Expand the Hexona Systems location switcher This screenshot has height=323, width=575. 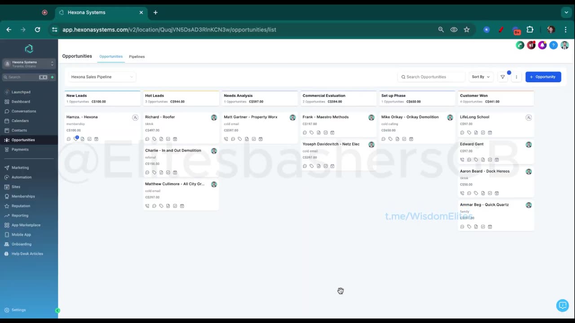click(29, 64)
